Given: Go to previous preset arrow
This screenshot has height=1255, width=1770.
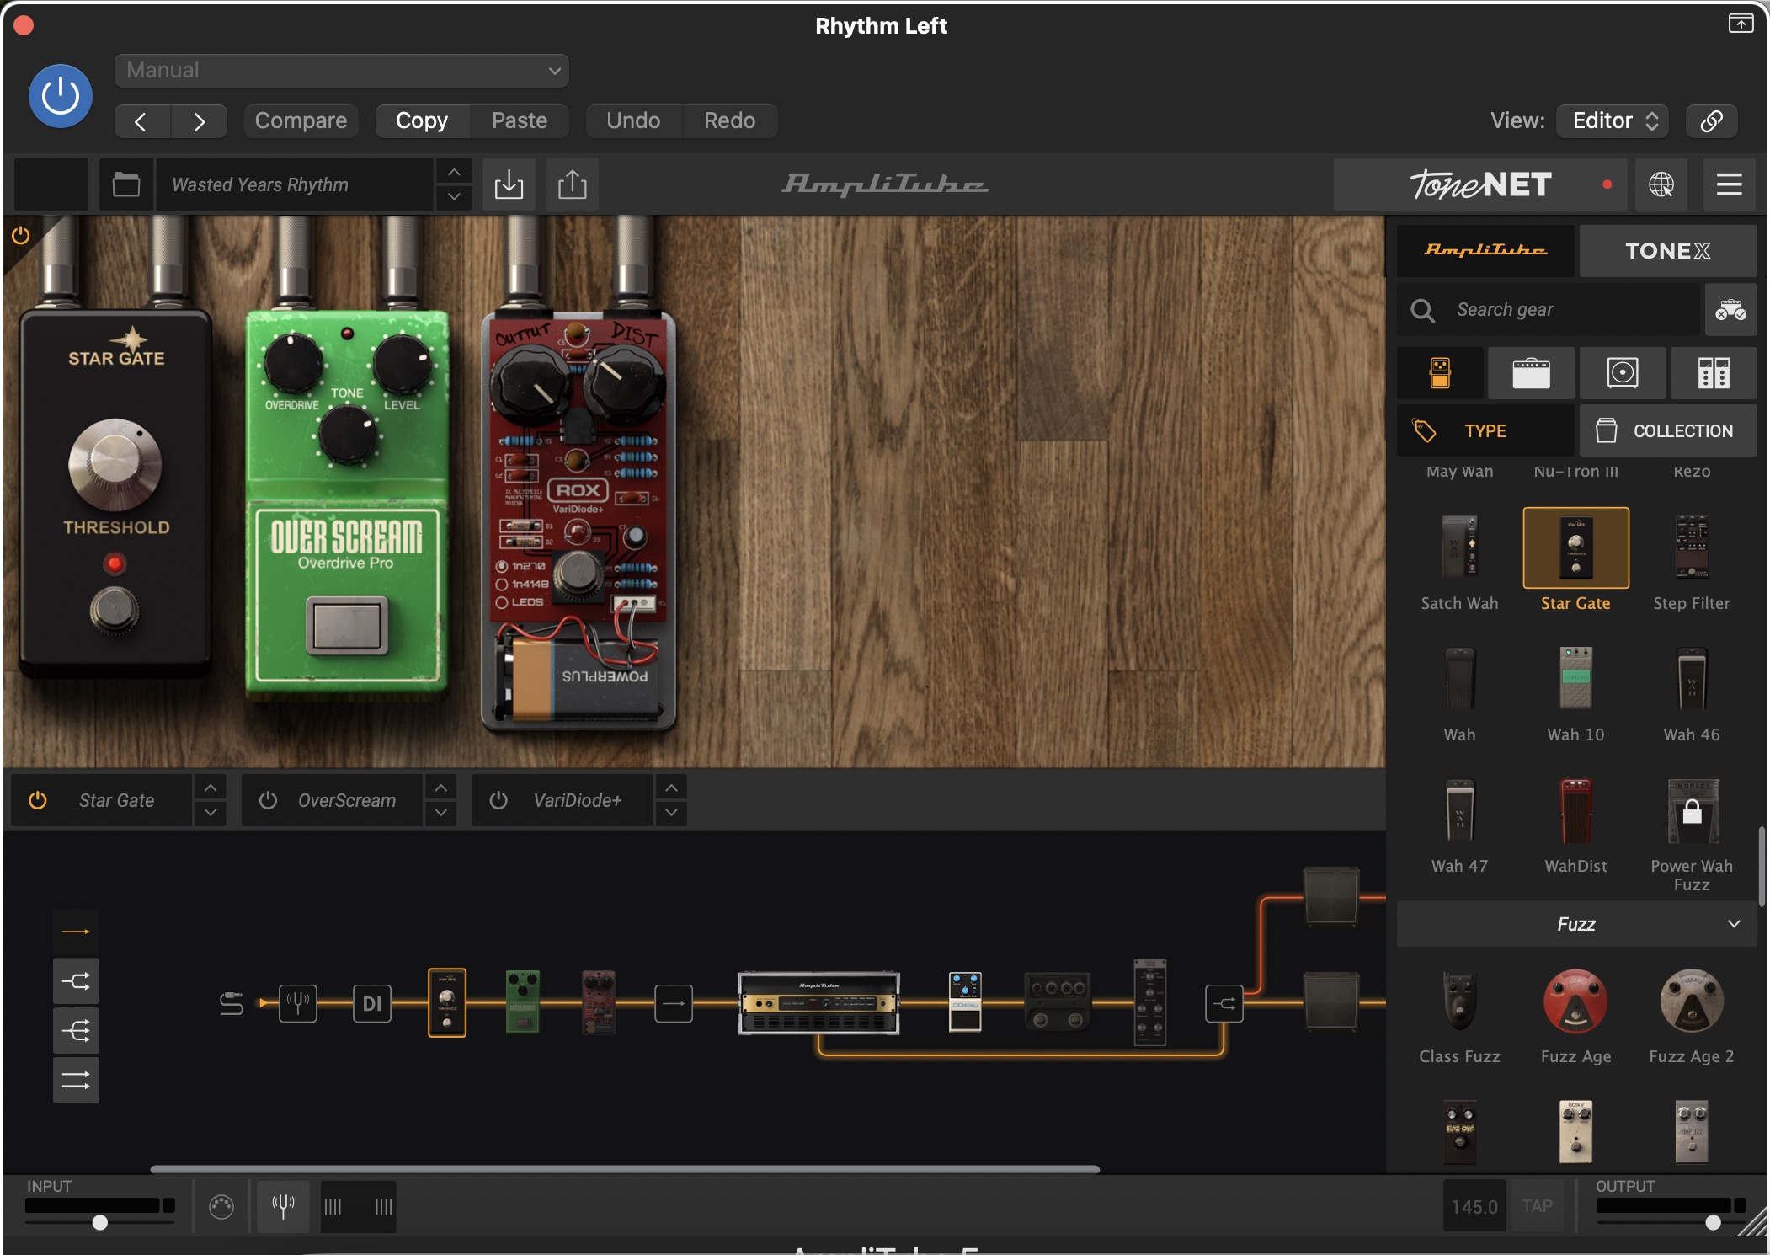Looking at the screenshot, I should [141, 121].
